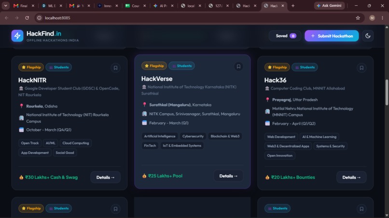
Task: Select the FinTech tag
Action: (x=150, y=146)
